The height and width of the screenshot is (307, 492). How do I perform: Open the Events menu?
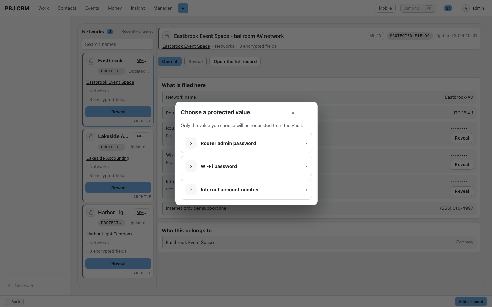(x=92, y=8)
